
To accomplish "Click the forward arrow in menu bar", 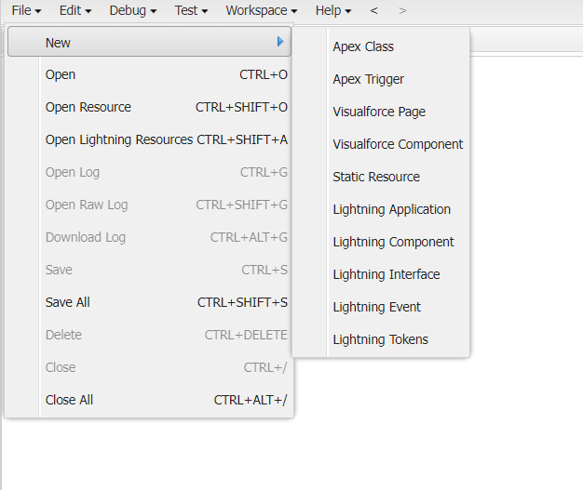I will pos(402,10).
